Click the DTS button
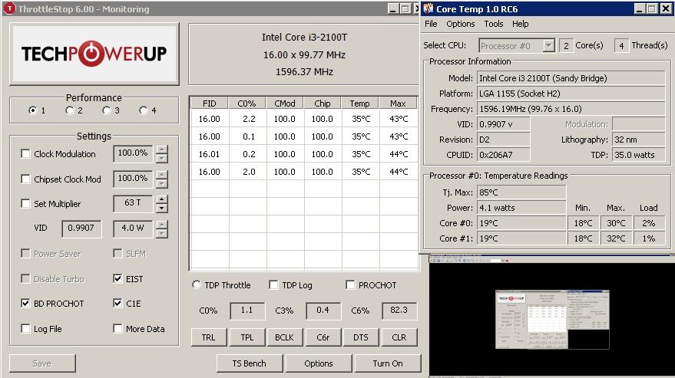Screen dimensions: 675x378 [361, 337]
